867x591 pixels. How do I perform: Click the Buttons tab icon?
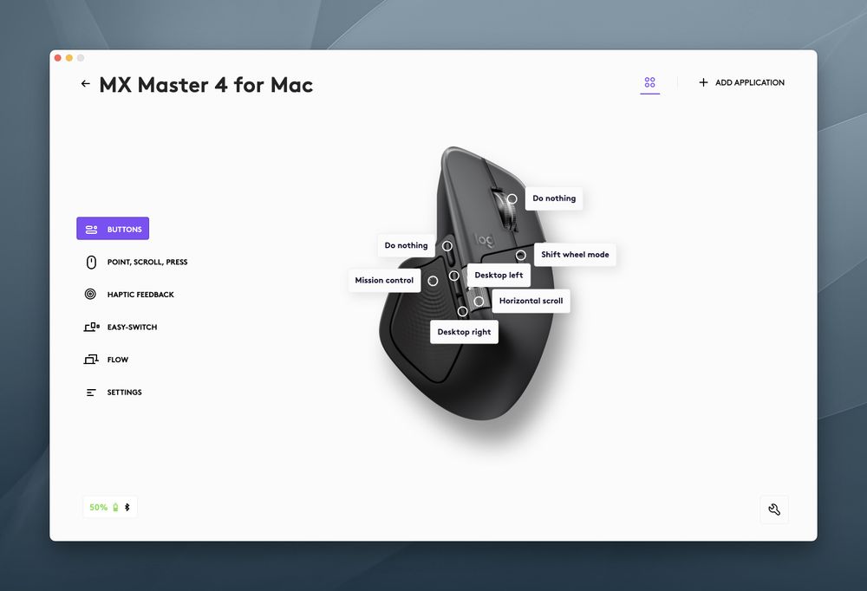pos(91,229)
